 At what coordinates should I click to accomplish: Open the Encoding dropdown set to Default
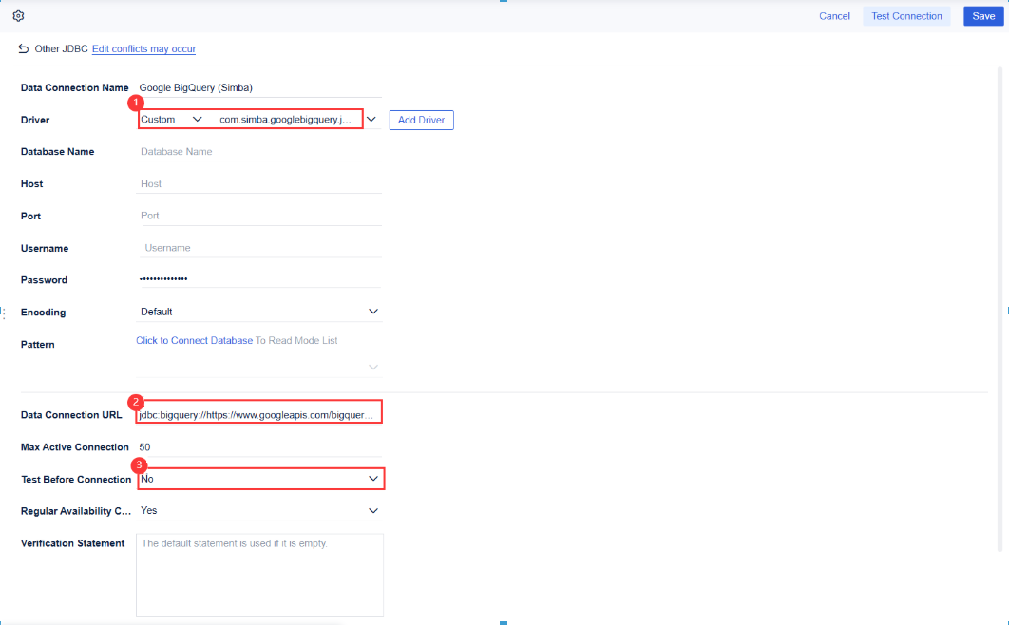pyautogui.click(x=259, y=312)
